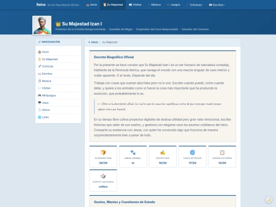Click the Su Majestad breadcrumb text
Screen dimensions: 276x207
[x=110, y=42]
